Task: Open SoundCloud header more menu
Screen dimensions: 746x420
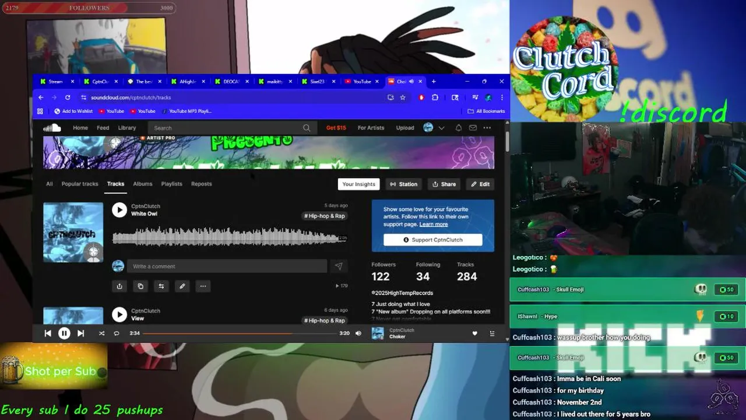Action: coord(487,128)
